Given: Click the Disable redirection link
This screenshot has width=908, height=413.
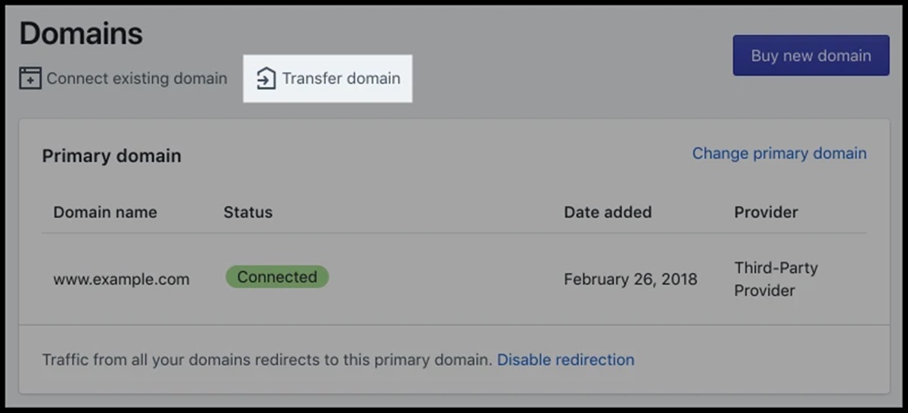Looking at the screenshot, I should [x=565, y=360].
